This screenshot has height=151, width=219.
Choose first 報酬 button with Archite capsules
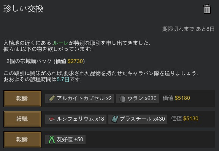coord(22,99)
